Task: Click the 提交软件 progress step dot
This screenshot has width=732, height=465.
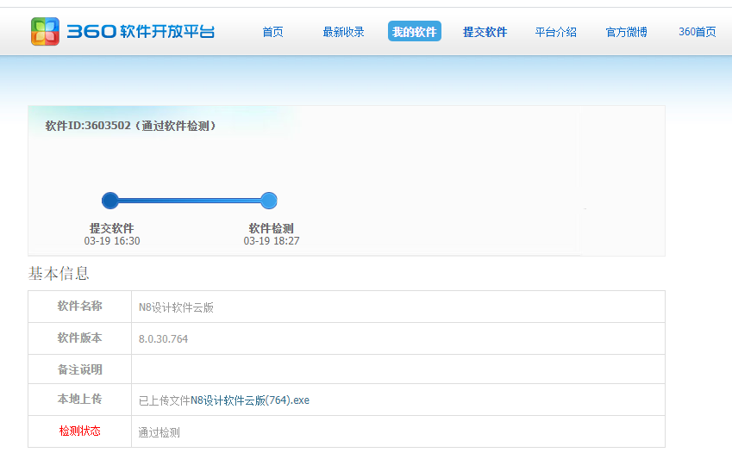Action: [110, 201]
